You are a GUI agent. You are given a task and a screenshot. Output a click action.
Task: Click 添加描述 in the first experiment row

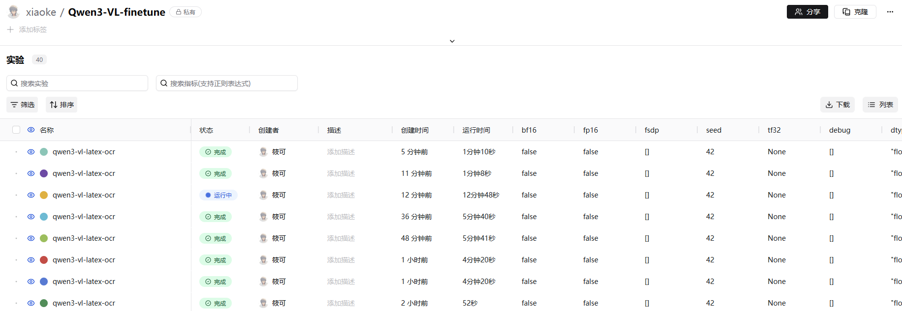point(341,152)
